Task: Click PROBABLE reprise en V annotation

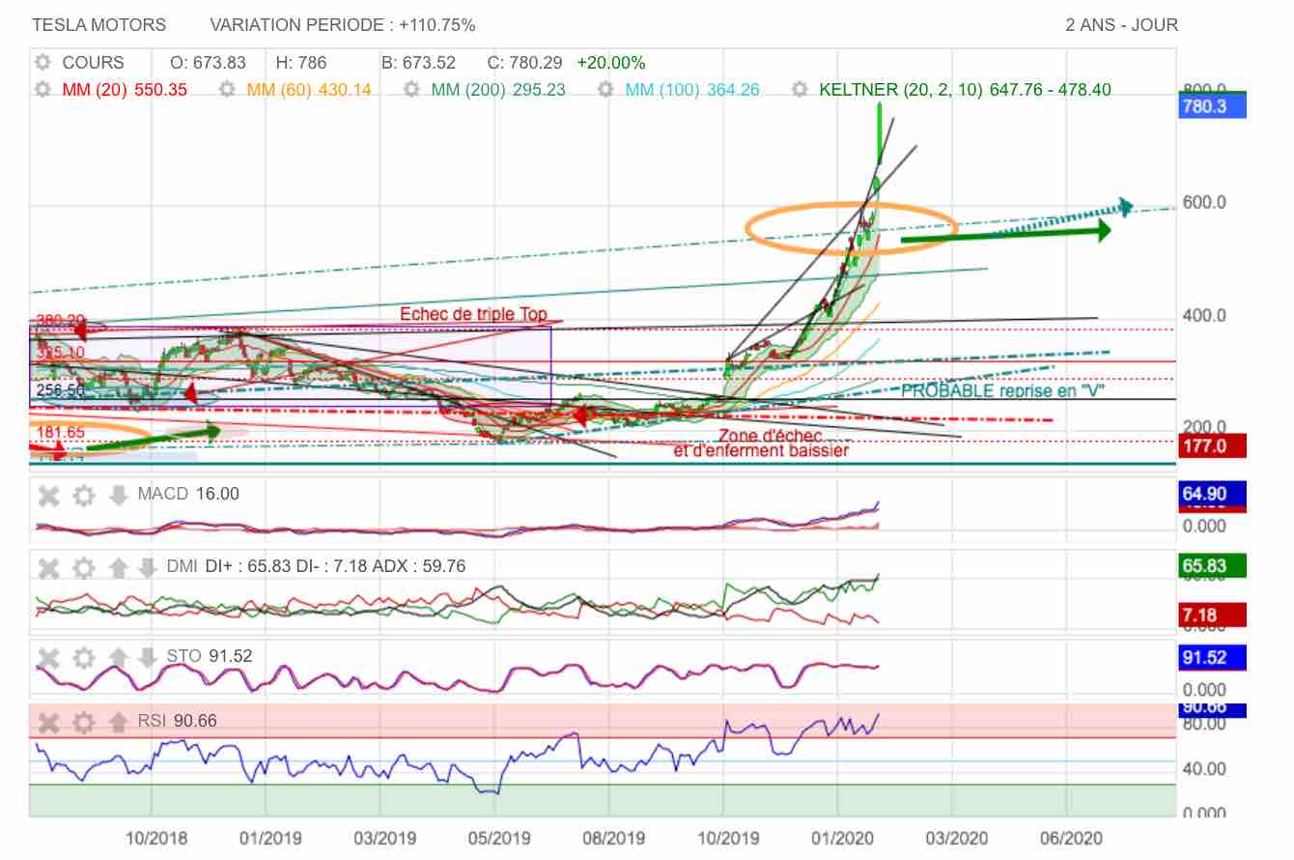Action: click(x=1003, y=390)
